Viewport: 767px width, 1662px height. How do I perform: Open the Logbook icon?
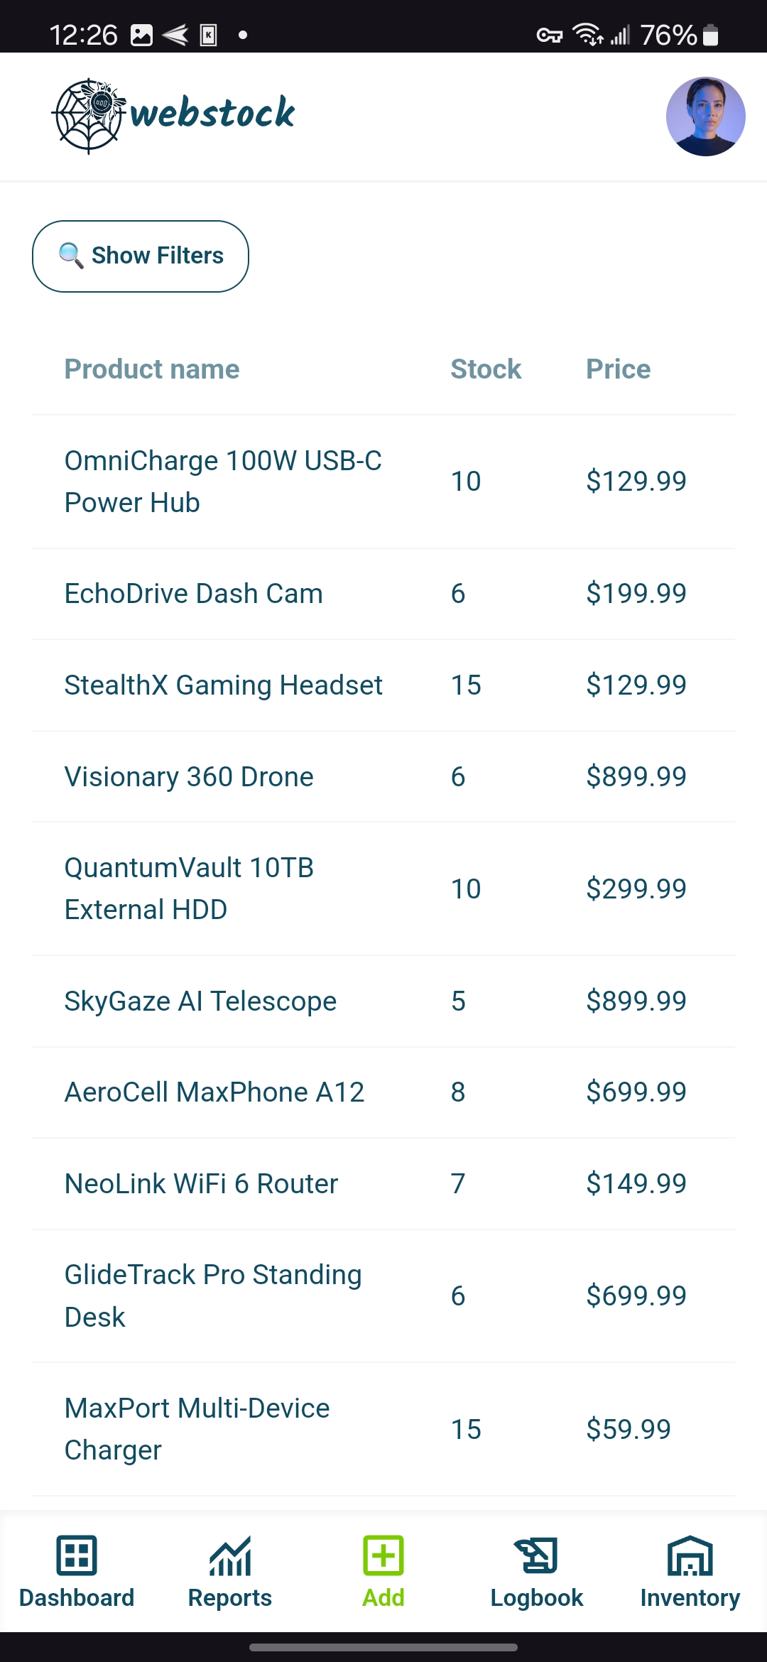coord(537,1555)
